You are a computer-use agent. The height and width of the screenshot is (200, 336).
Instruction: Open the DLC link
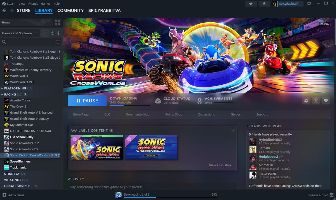(107, 115)
